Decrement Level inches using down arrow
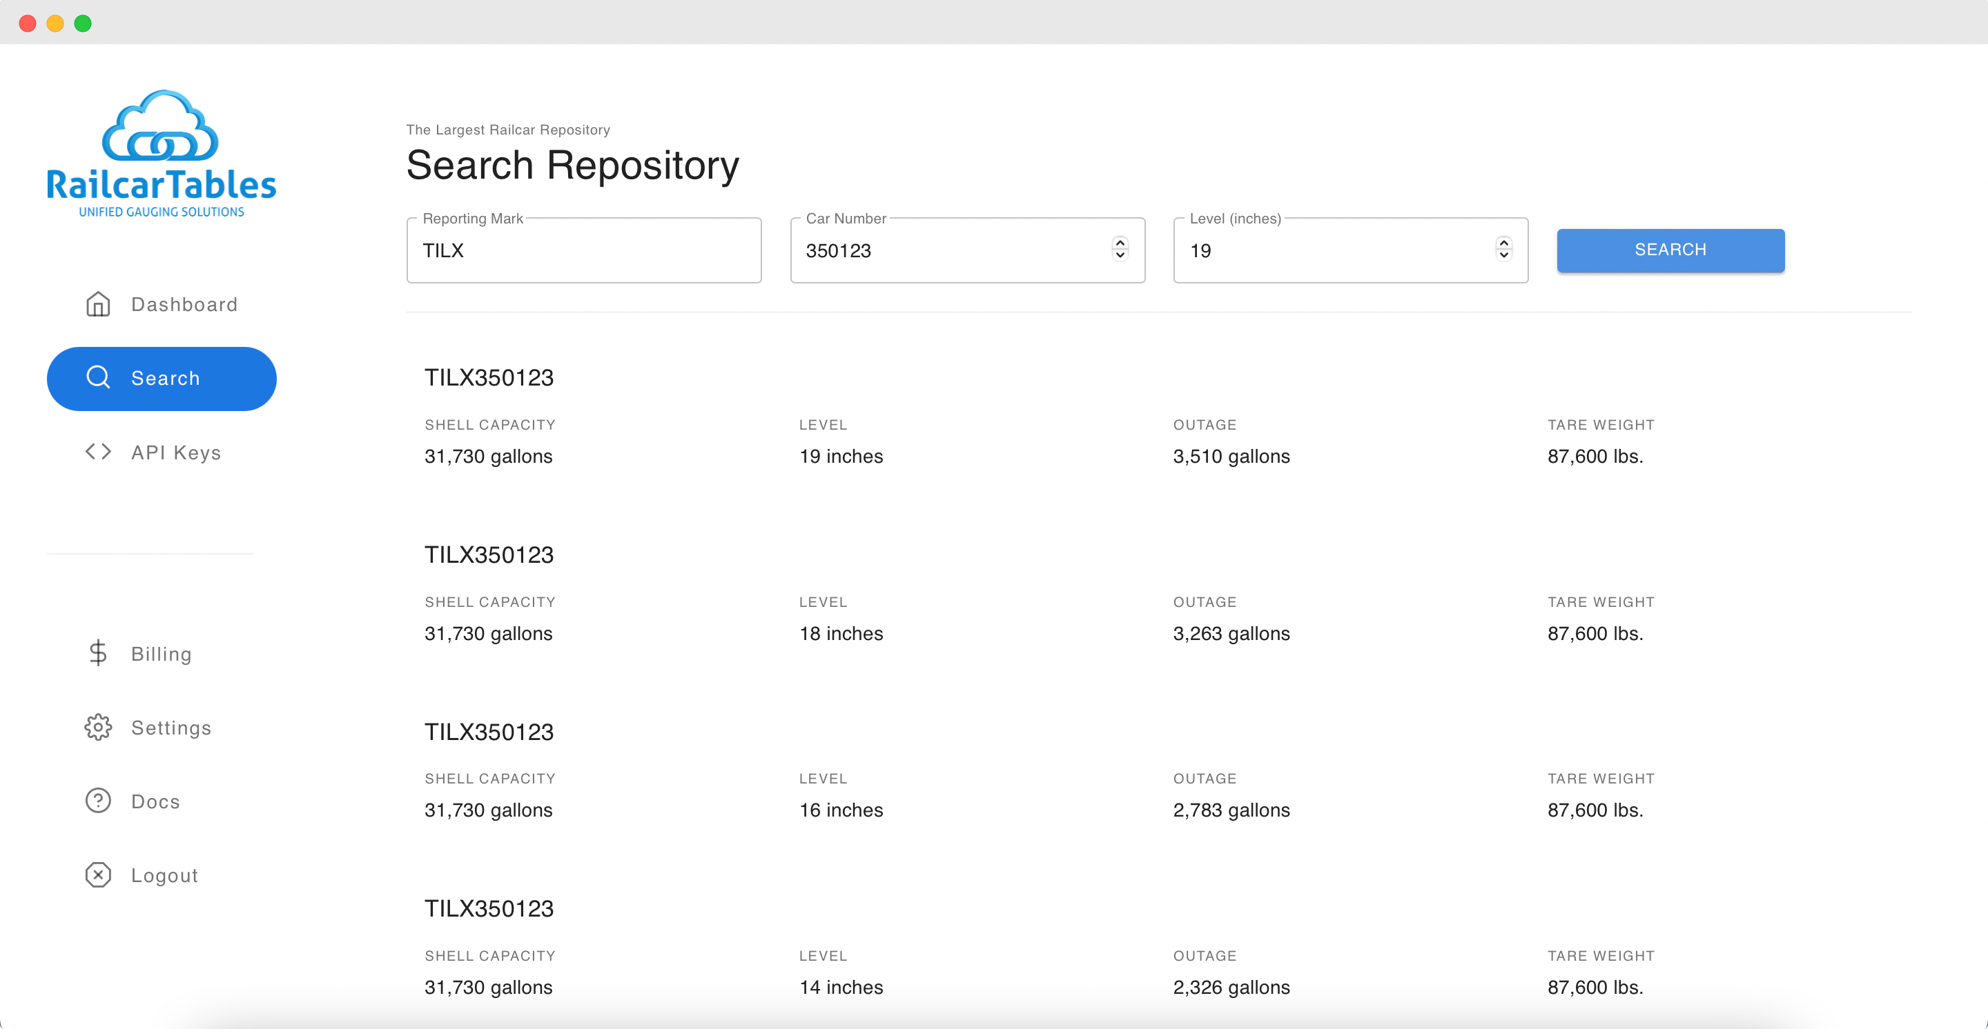 [1503, 256]
